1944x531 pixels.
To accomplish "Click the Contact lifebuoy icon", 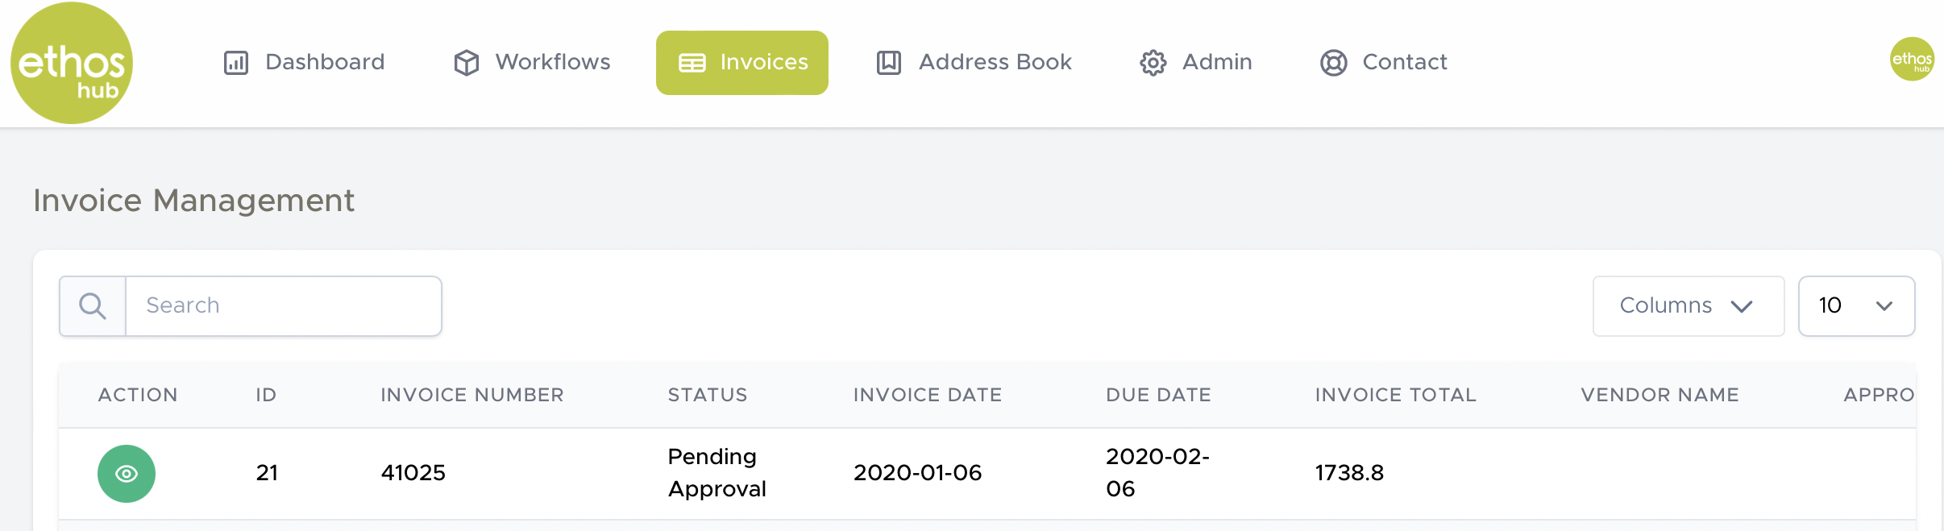I will tap(1334, 63).
